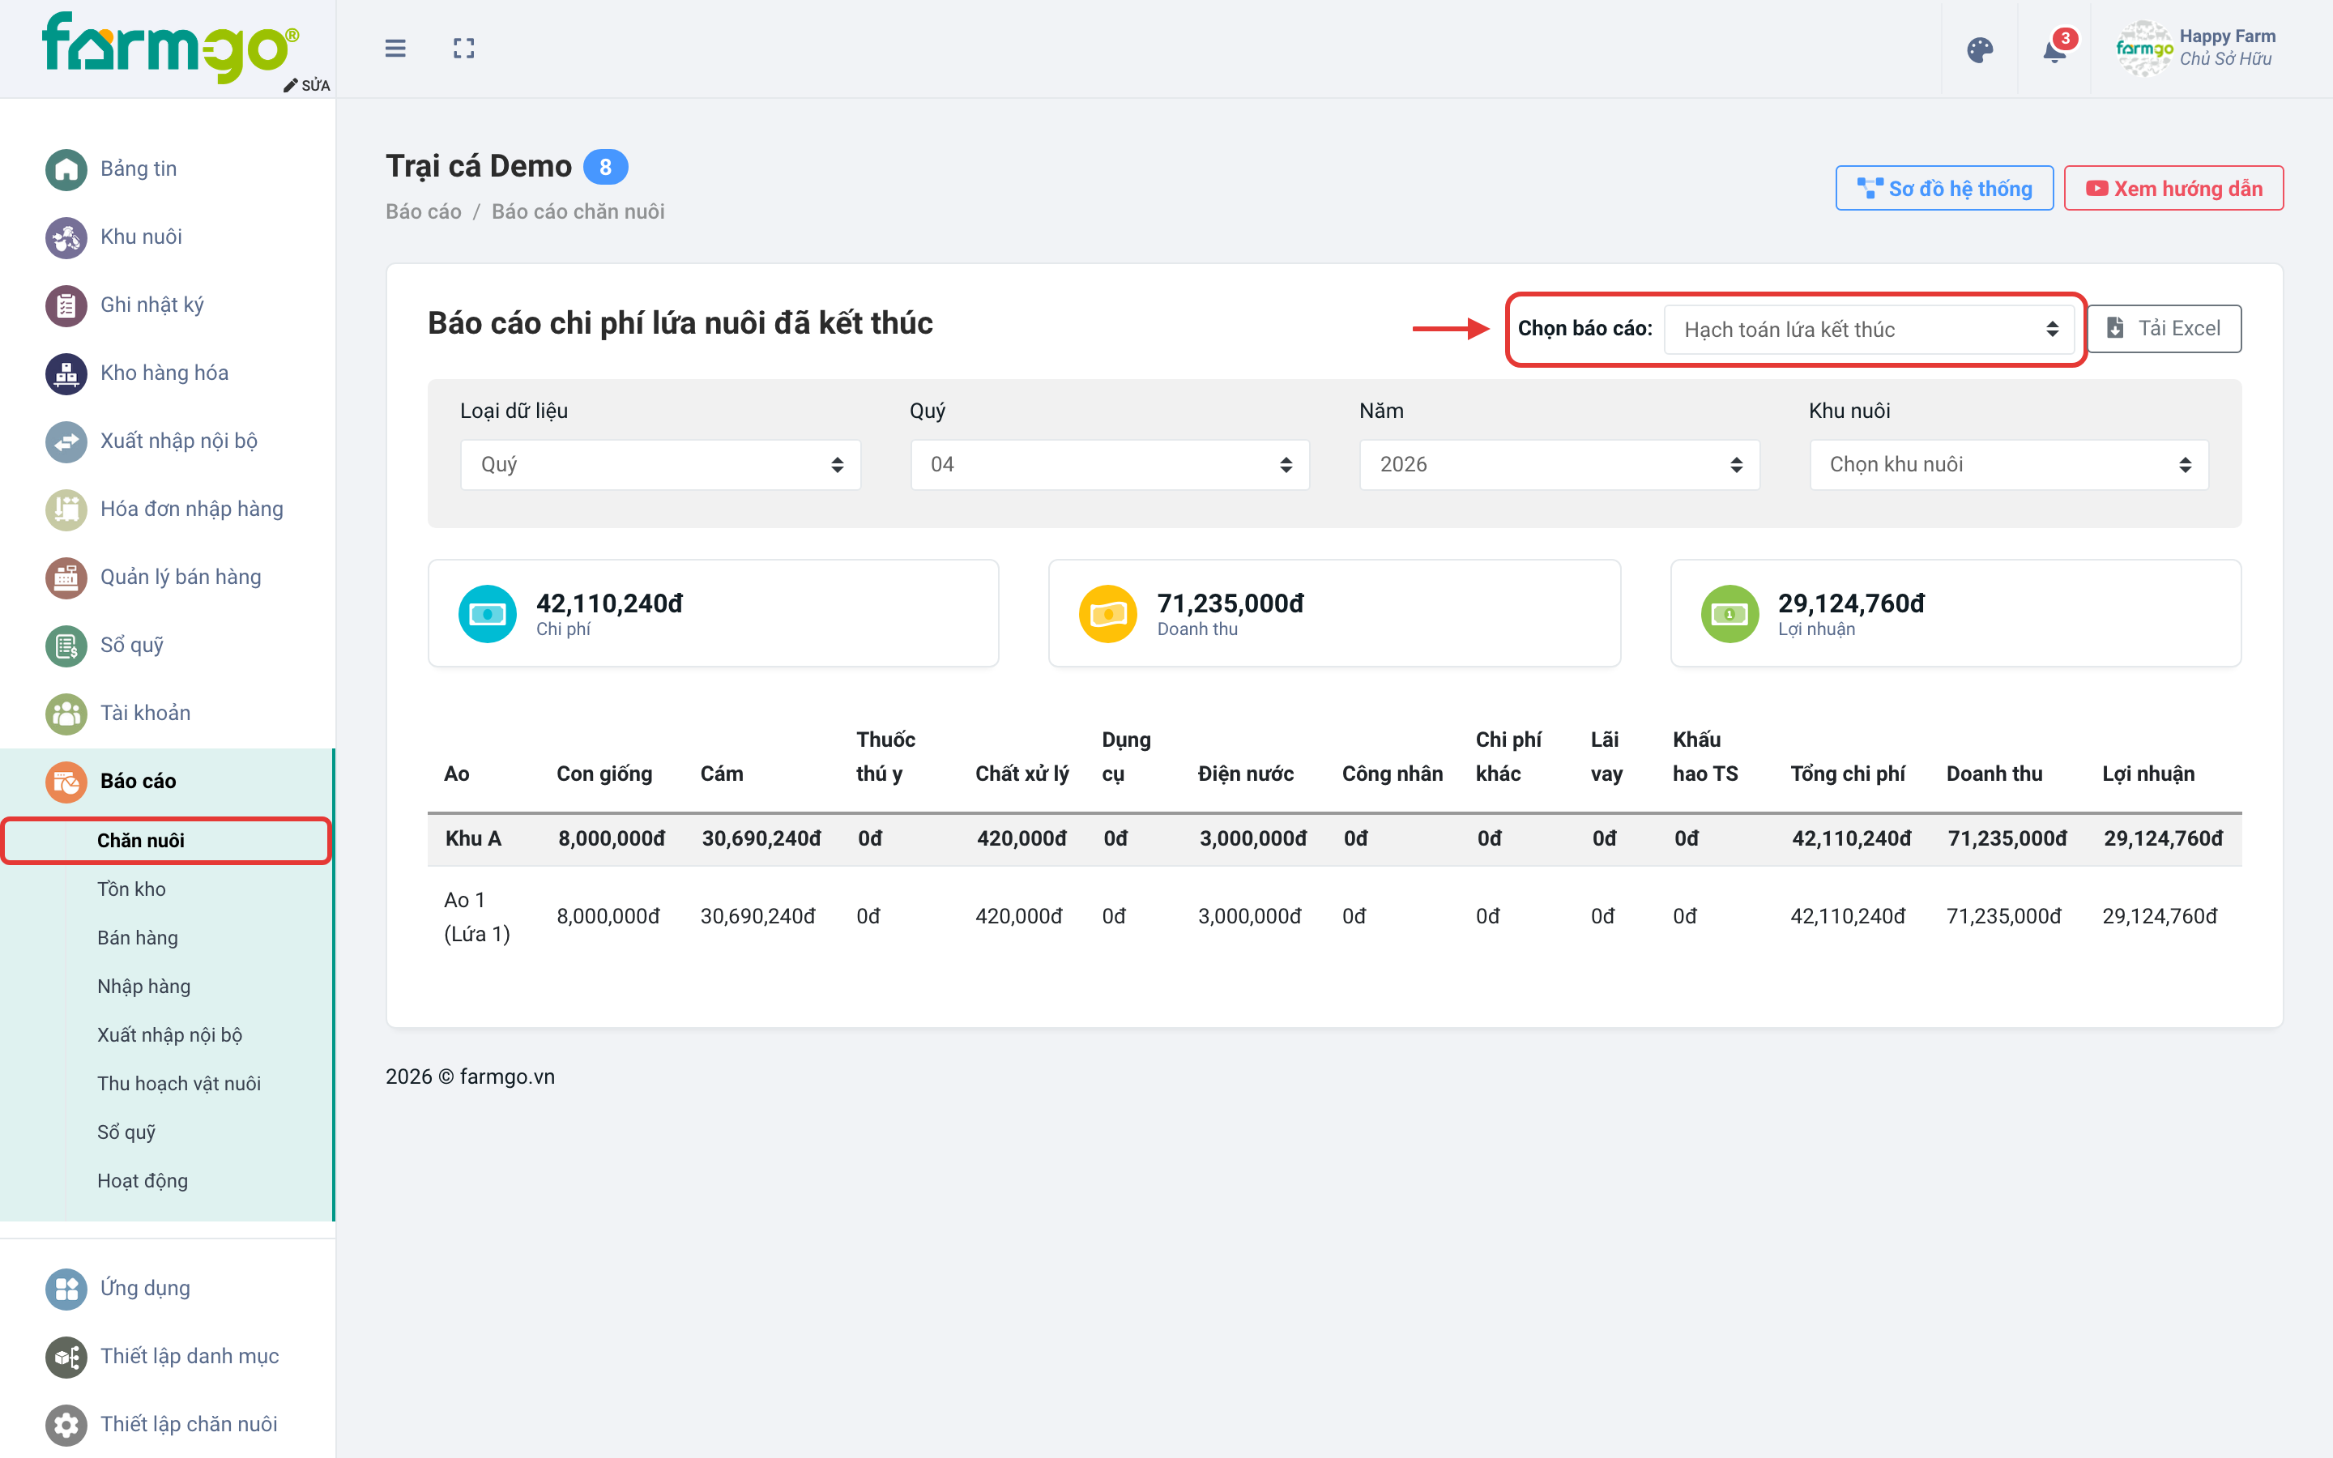Screen dimensions: 2333x1458
Task: Click the farmgo logo
Action: [169, 45]
